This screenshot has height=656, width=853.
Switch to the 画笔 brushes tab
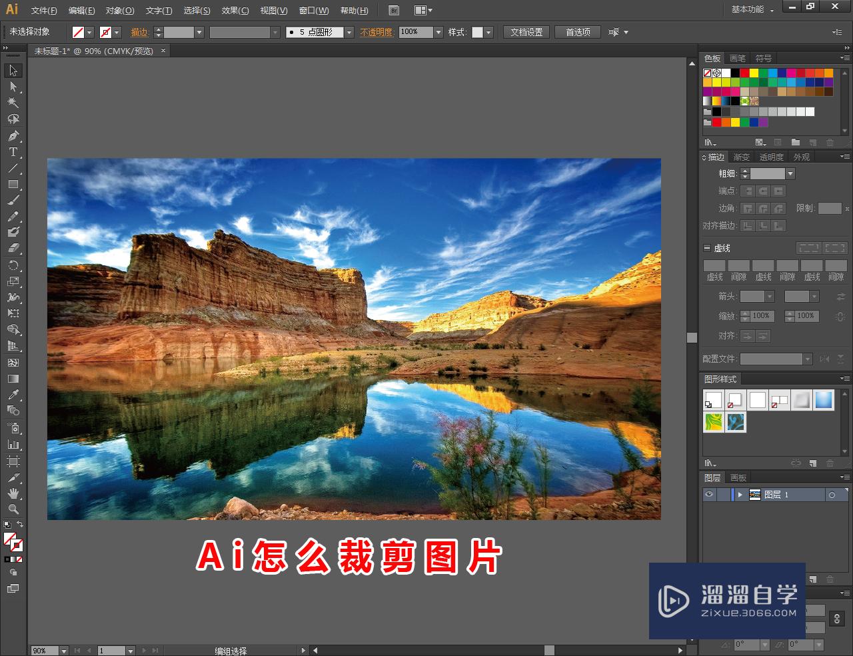coord(738,59)
